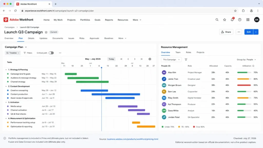Screen dimensions: 263x148
Task: Collapse the 1. Strategy & Planning group
Action: (x=6, y=70)
